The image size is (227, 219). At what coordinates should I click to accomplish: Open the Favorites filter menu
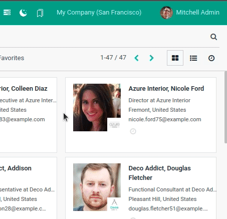point(12,58)
